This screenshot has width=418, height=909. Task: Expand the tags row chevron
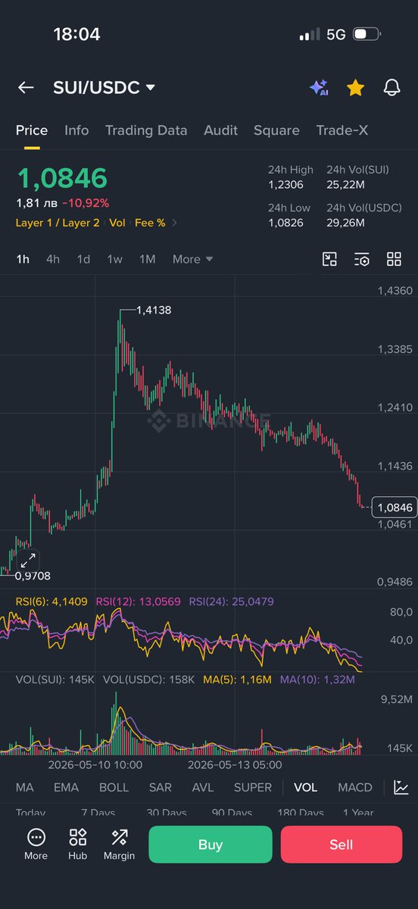click(x=175, y=223)
